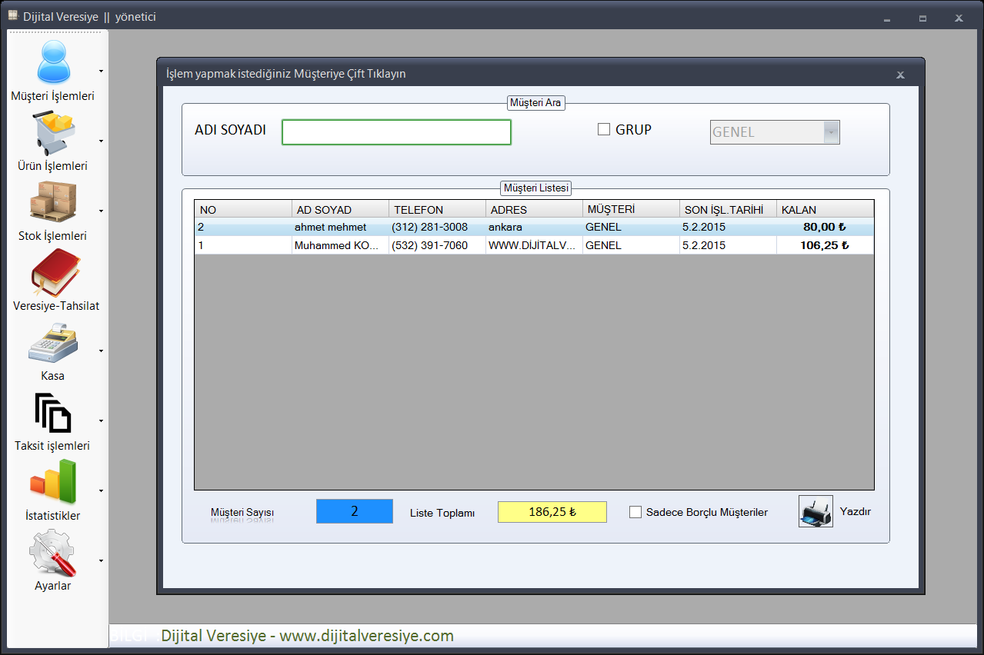Click the Dijital Veresiye website text in status bar
Screen dimensions: 984x655
pyautogui.click(x=307, y=636)
